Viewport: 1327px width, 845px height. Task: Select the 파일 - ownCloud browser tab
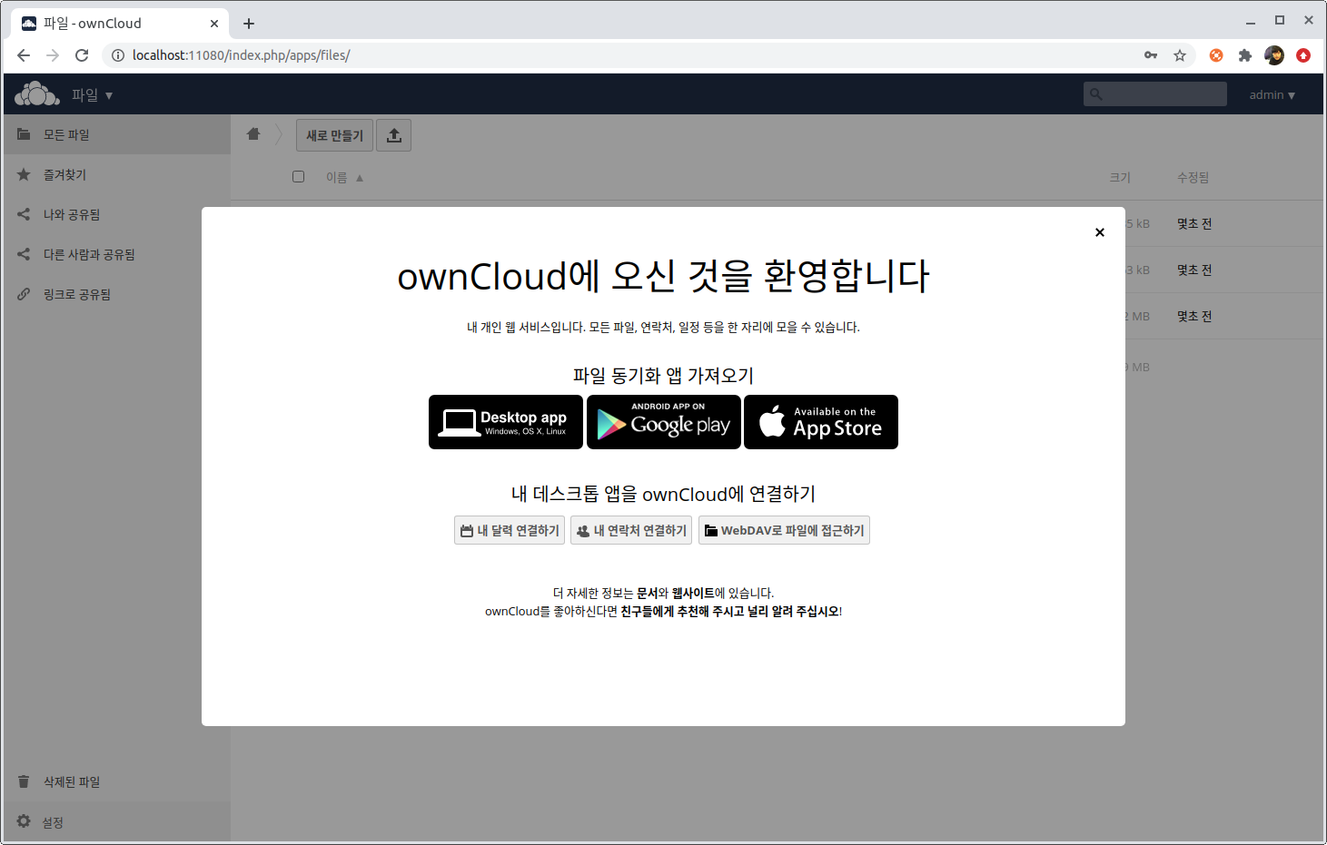pos(121,24)
